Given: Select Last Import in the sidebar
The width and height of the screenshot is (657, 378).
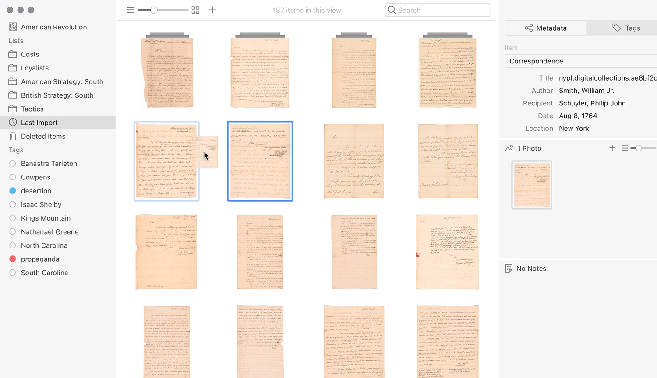Looking at the screenshot, I should pos(39,122).
